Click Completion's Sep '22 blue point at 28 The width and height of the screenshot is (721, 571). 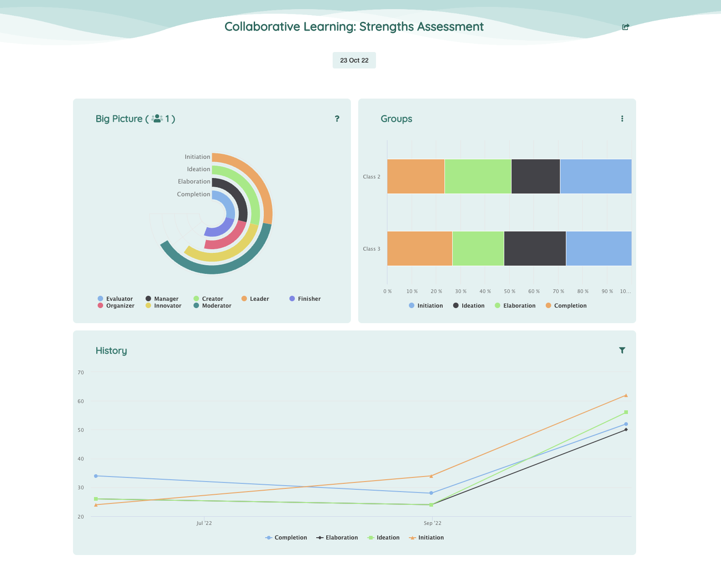tap(431, 493)
